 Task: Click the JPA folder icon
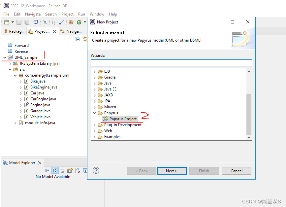[100, 101]
